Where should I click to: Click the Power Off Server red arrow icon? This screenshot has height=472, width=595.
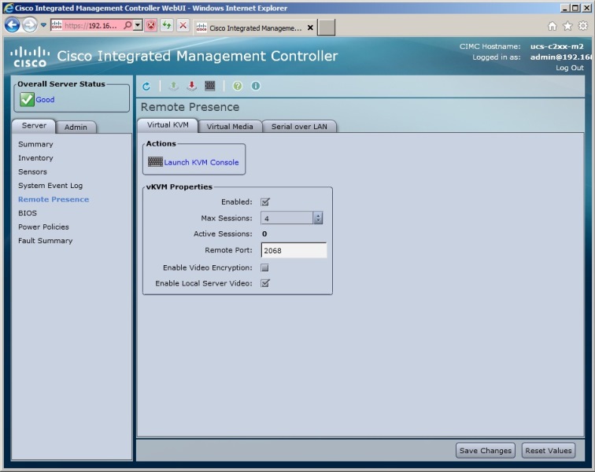point(191,86)
